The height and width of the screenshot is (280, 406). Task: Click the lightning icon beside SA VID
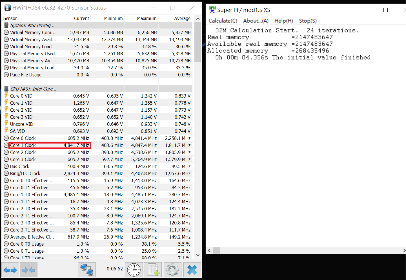(6, 131)
